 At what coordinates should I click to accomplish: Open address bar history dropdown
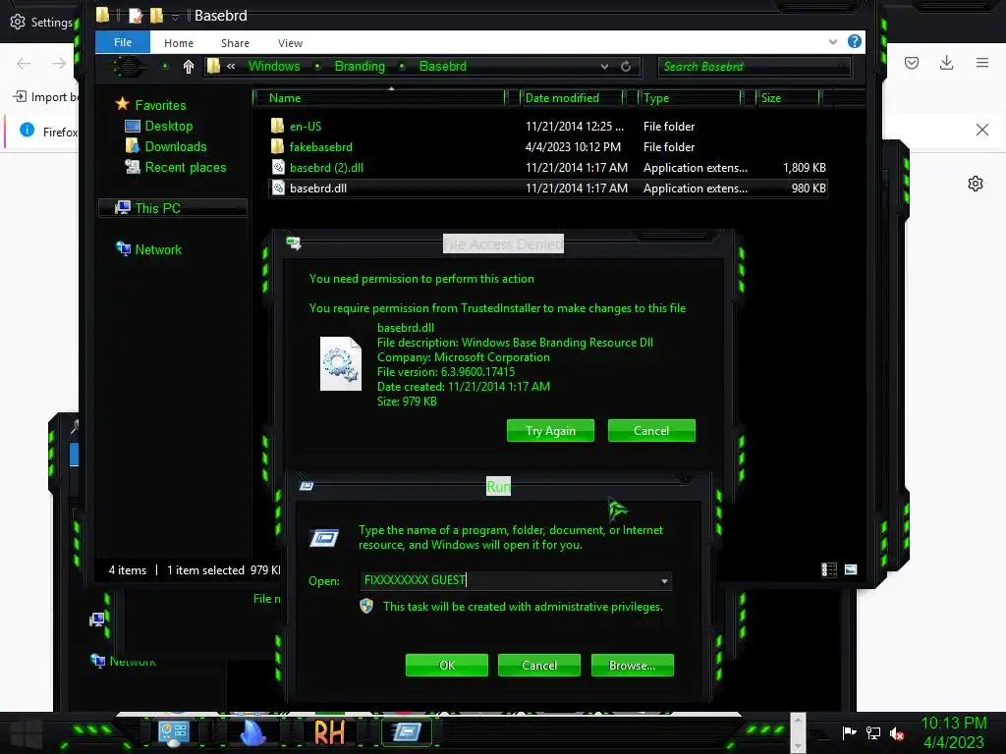pos(604,66)
